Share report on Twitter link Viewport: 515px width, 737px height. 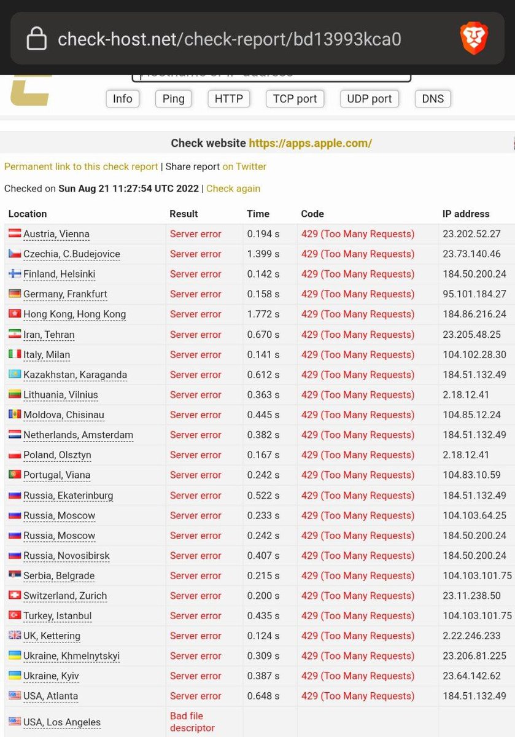pos(244,166)
